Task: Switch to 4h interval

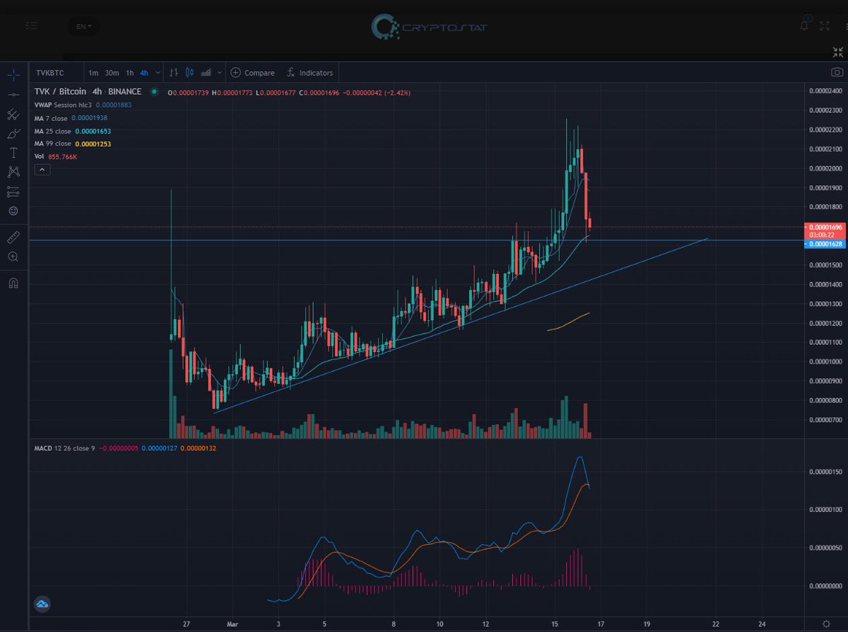Action: (144, 72)
